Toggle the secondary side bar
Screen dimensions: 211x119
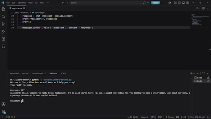pos(187,3)
